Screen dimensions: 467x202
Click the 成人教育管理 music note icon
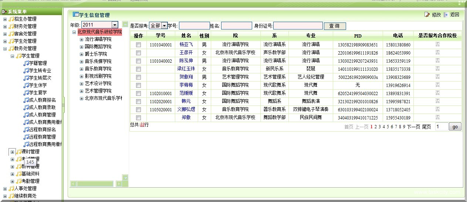point(26,115)
